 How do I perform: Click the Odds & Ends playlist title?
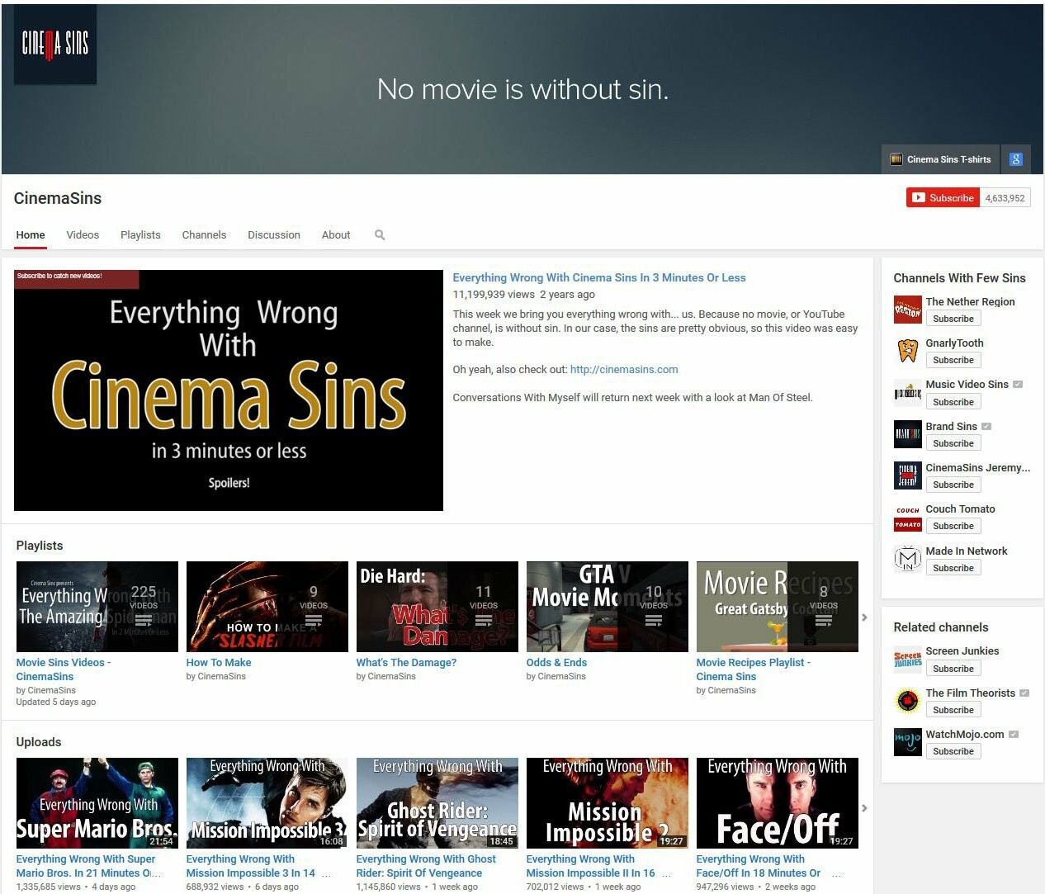click(x=556, y=663)
